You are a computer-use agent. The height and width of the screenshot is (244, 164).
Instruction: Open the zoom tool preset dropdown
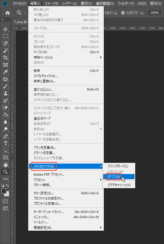point(25,13)
